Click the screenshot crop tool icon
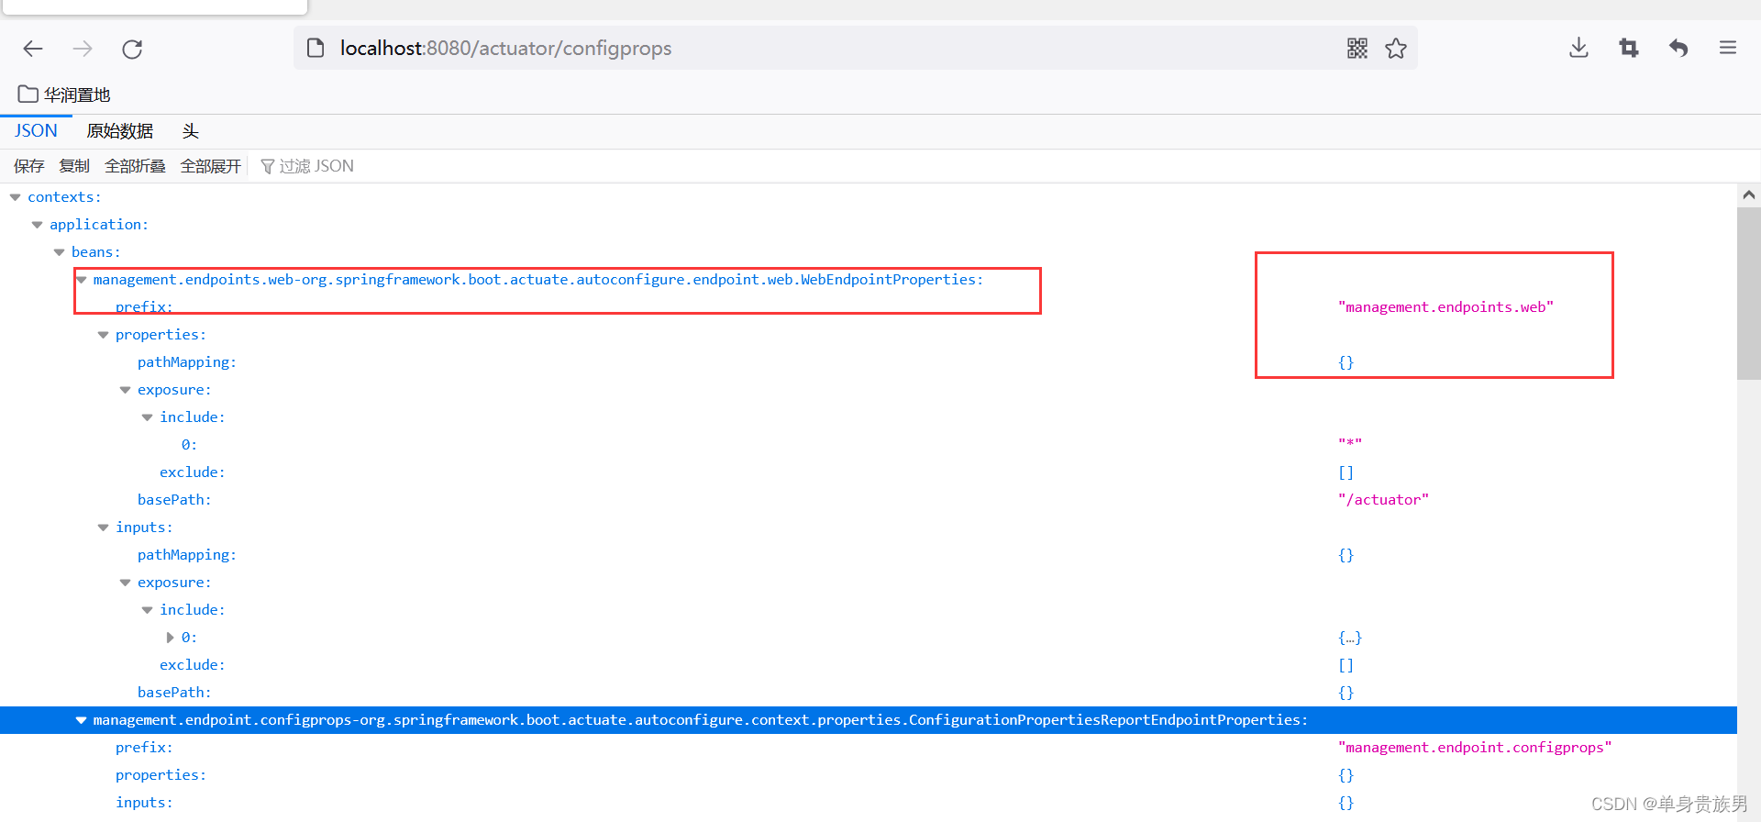The width and height of the screenshot is (1761, 822). 1629,48
